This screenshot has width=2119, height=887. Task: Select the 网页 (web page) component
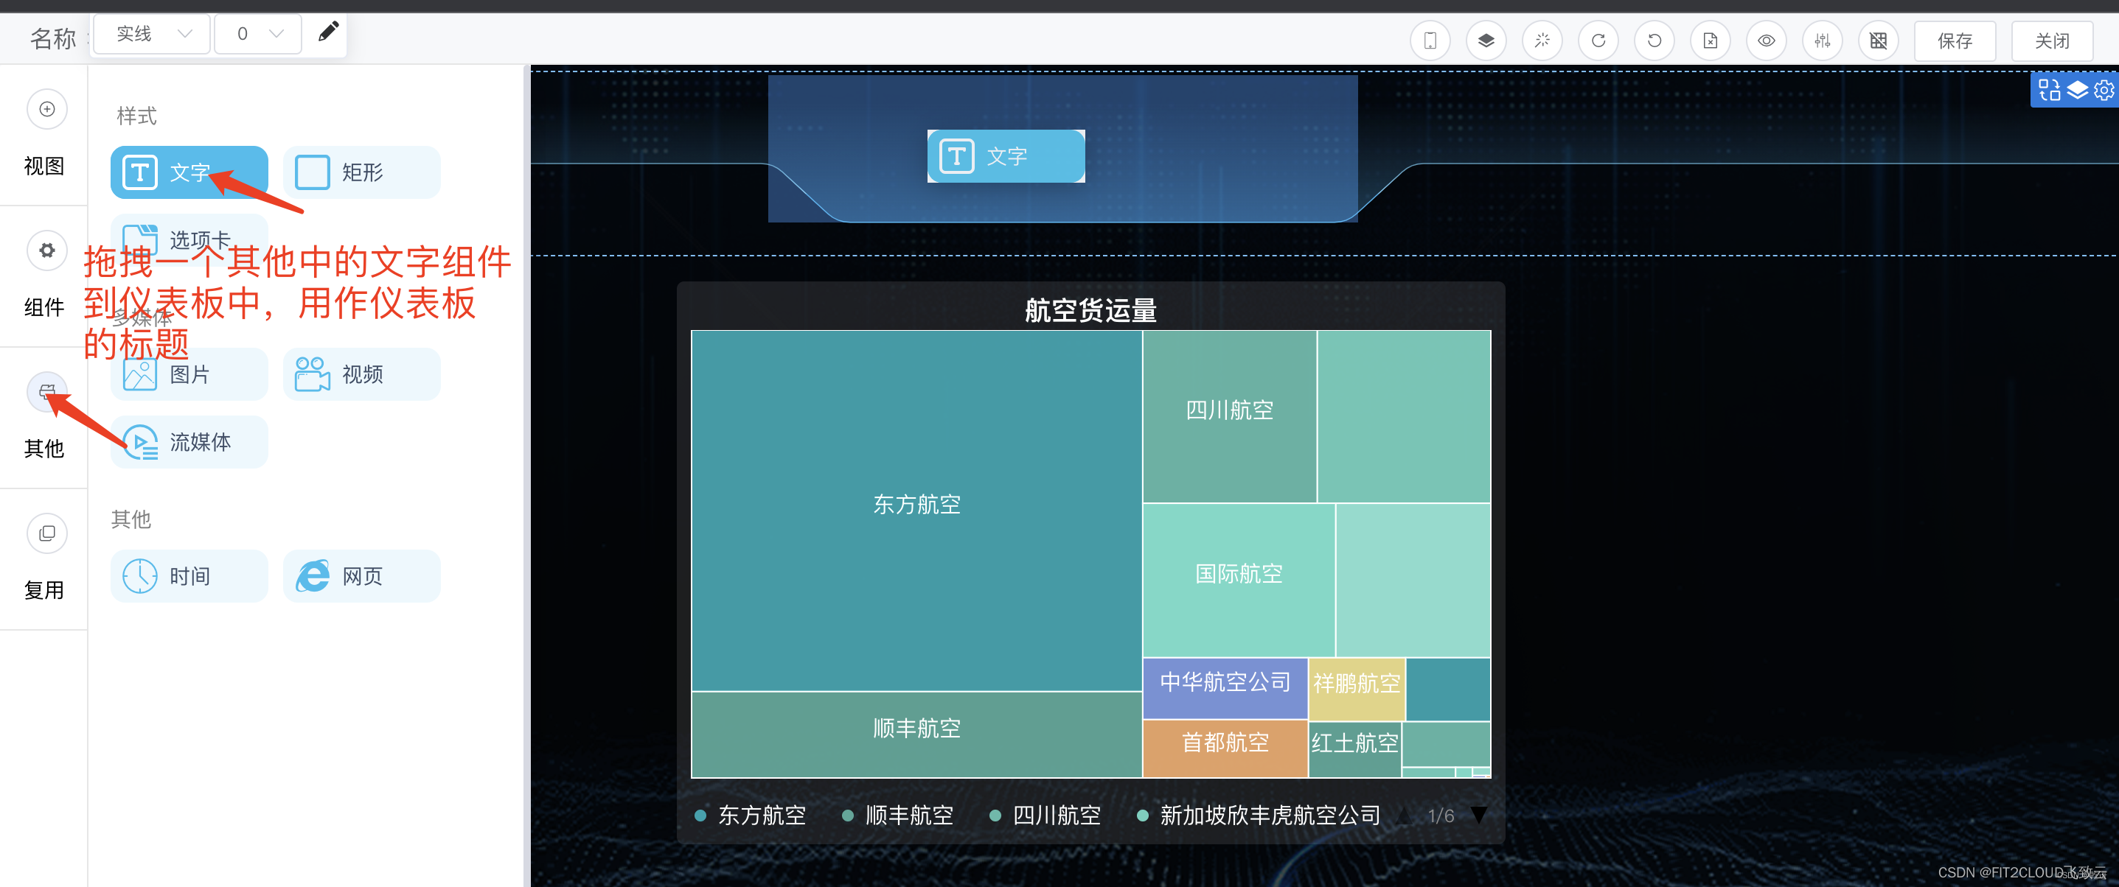tap(361, 575)
